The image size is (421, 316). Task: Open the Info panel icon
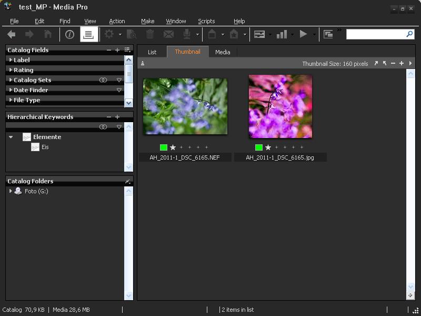point(69,34)
